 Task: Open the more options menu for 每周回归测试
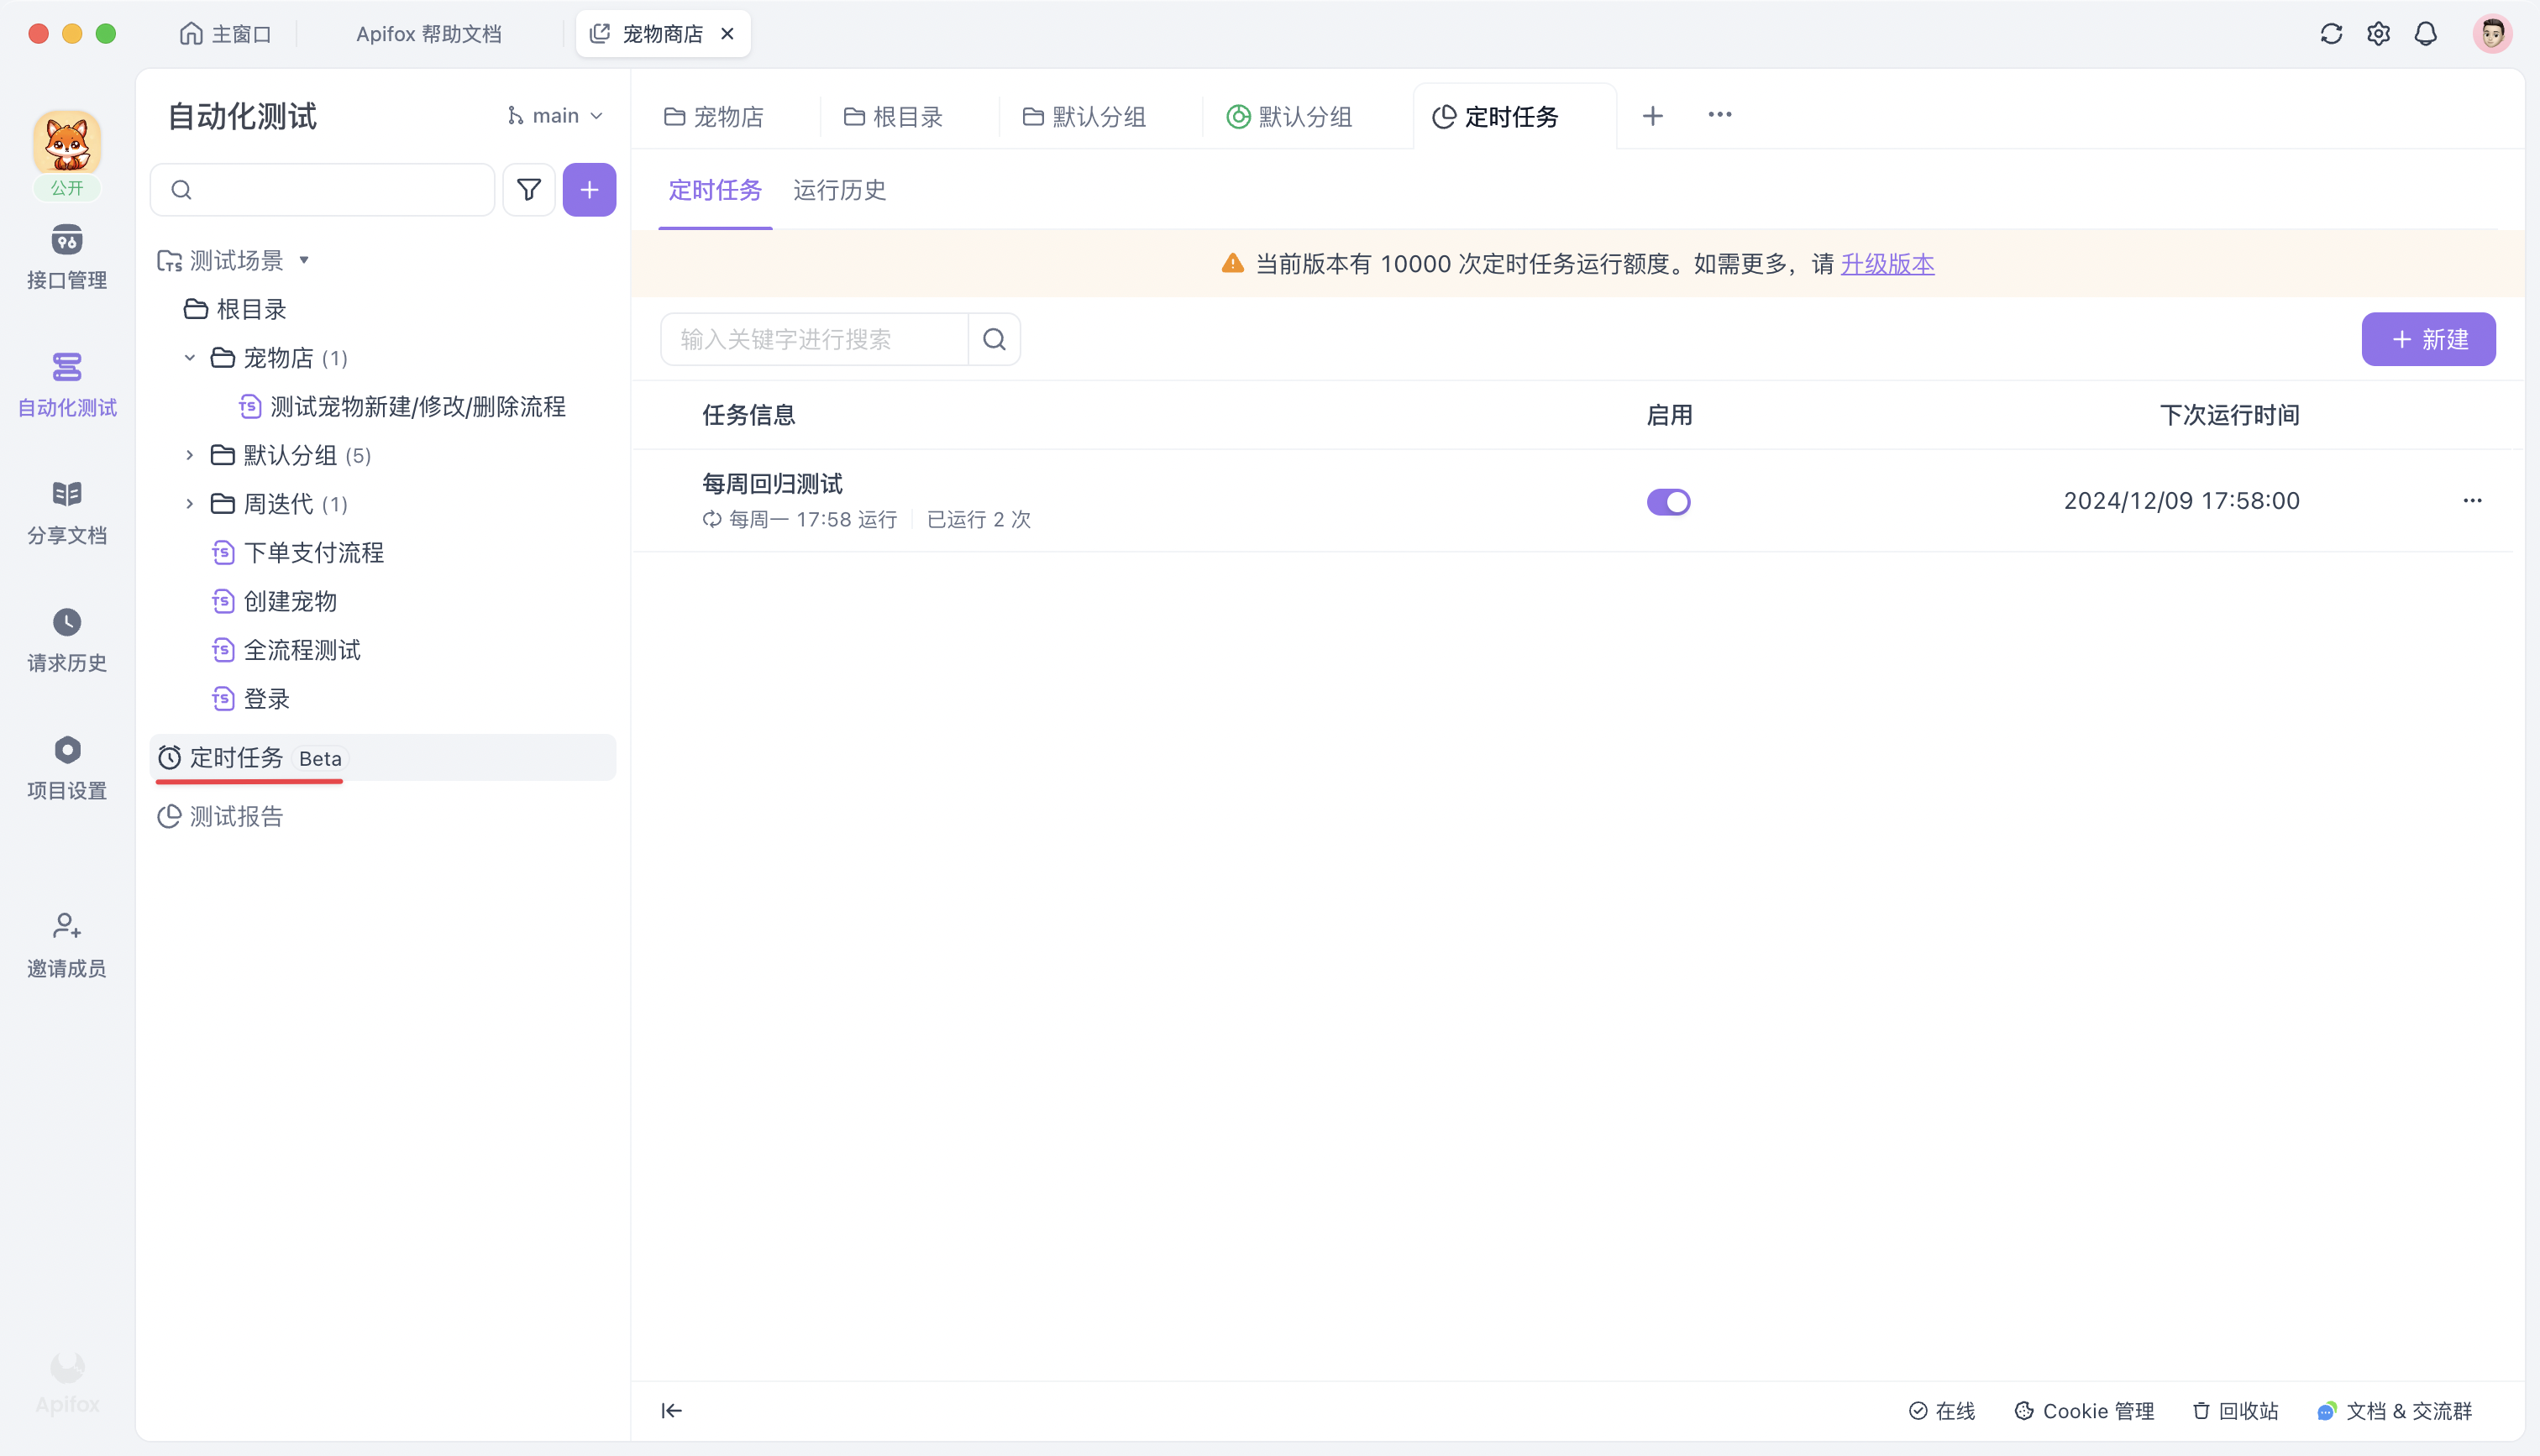click(x=2472, y=500)
